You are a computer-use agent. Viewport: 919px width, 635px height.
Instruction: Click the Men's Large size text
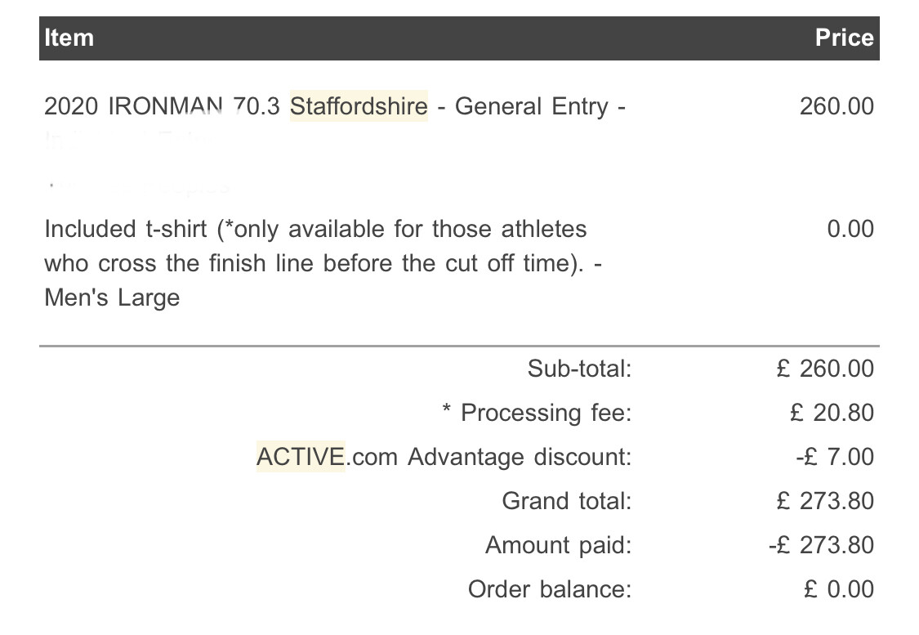click(112, 297)
